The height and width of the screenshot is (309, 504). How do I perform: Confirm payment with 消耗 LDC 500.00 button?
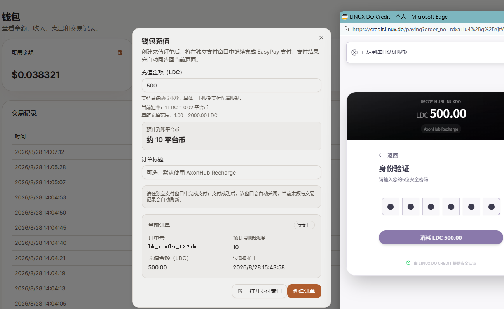point(441,237)
